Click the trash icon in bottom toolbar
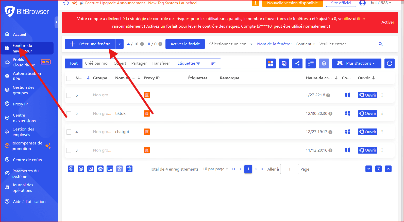Image resolution: width=404 pixels, height=222 pixels. click(x=129, y=169)
